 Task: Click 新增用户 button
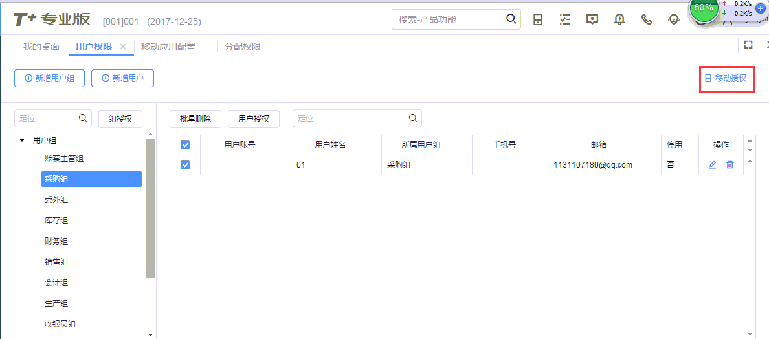(123, 78)
